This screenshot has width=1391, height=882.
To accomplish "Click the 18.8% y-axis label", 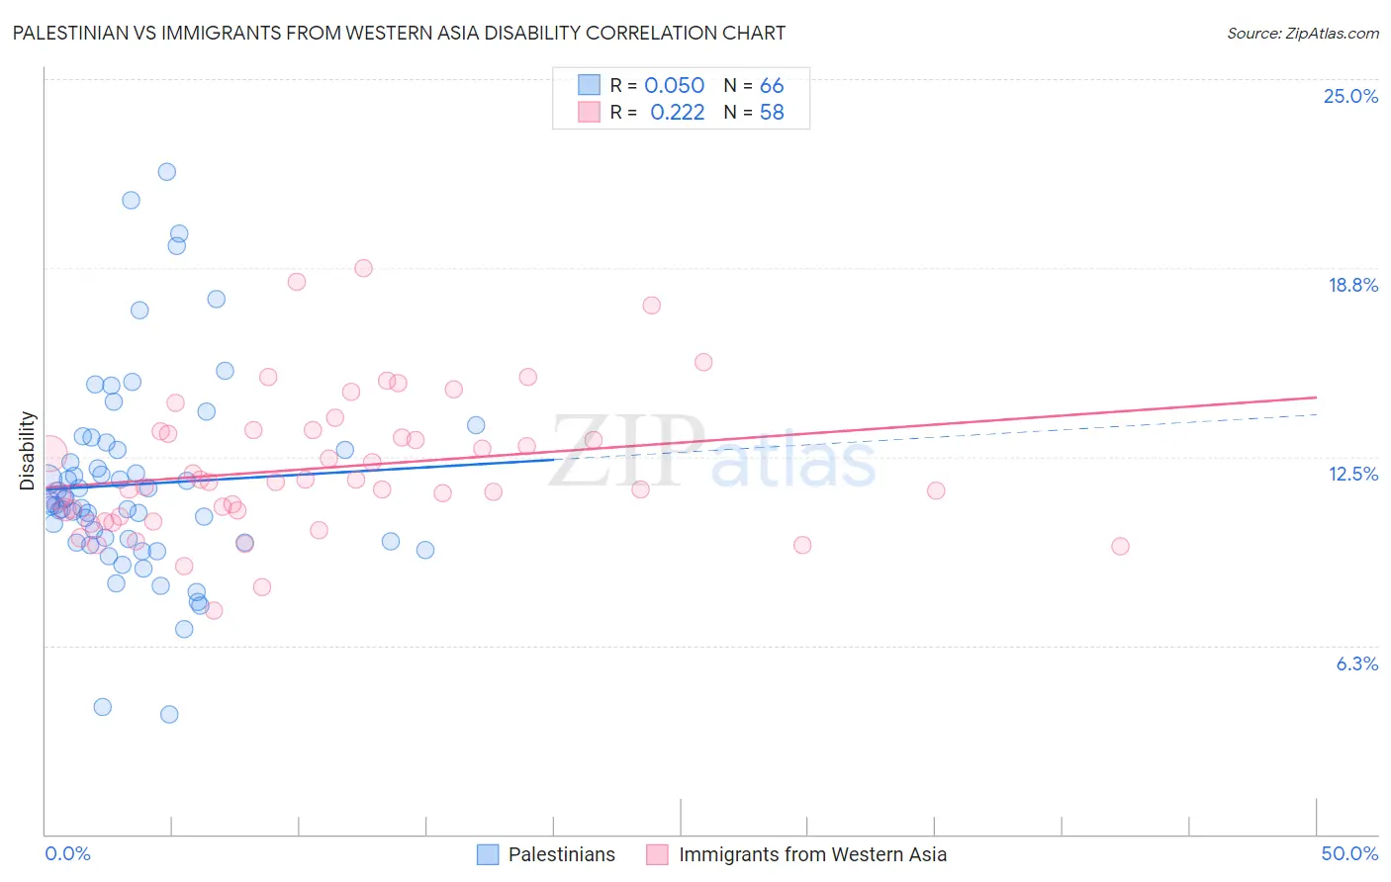I will (x=1352, y=285).
